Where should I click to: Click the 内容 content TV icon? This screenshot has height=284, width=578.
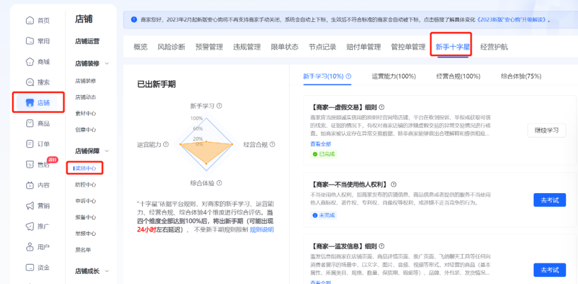click(x=29, y=185)
